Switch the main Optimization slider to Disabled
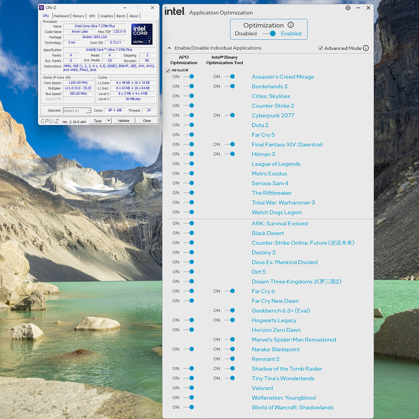The height and width of the screenshot is (419, 419). pos(269,34)
